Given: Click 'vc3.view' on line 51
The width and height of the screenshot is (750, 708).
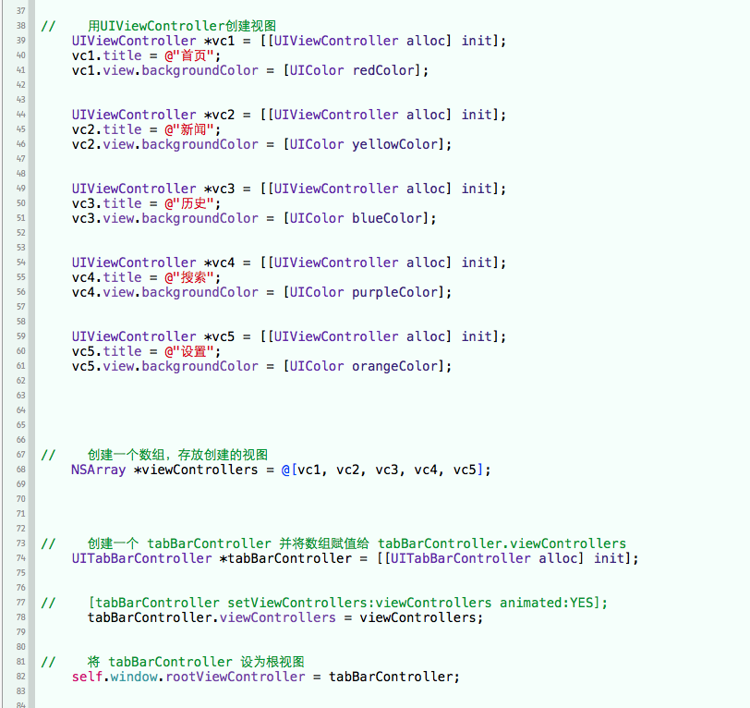Looking at the screenshot, I should point(103,218).
